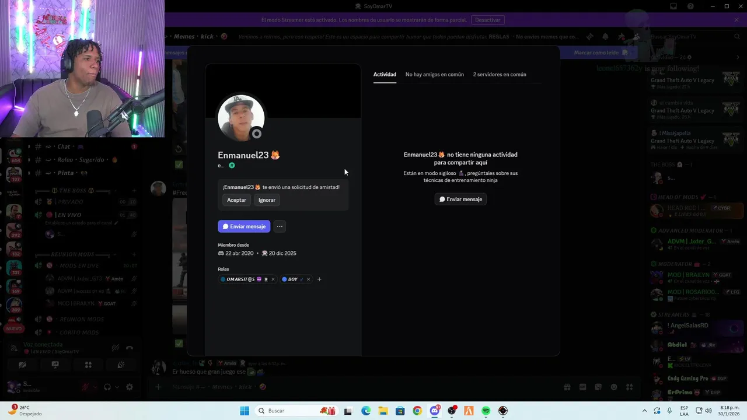Ignore the friend request from Enmanuel23
Viewport: 747px width, 420px height.
[x=267, y=200]
